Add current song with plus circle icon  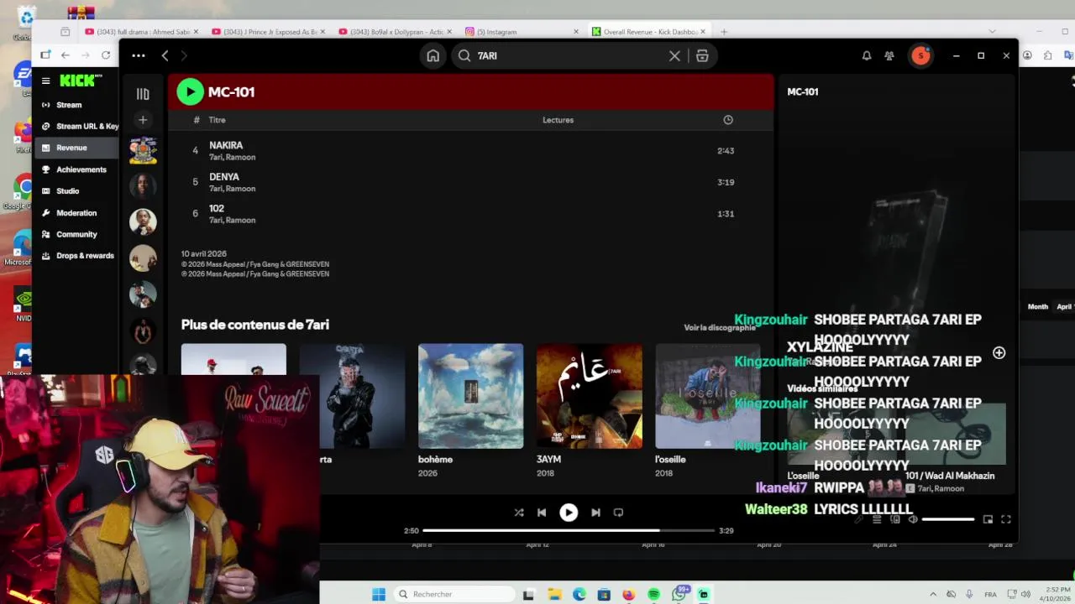pyautogui.click(x=999, y=353)
